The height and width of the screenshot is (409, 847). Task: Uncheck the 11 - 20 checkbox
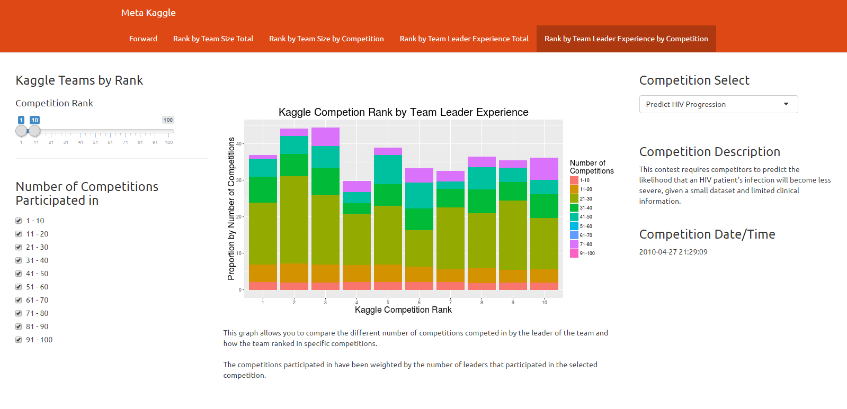19,234
